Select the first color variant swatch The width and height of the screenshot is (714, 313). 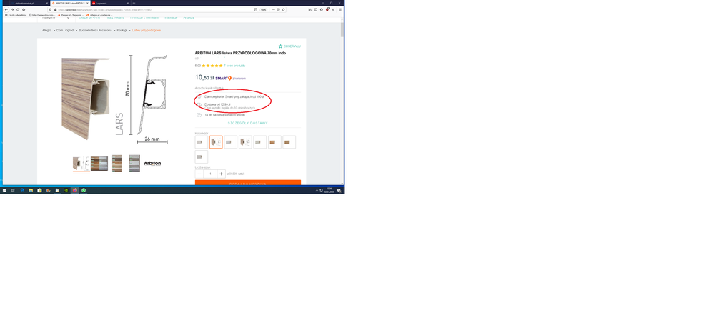202,142
